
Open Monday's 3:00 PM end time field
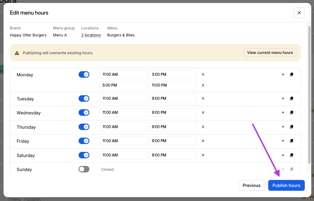(x=172, y=74)
